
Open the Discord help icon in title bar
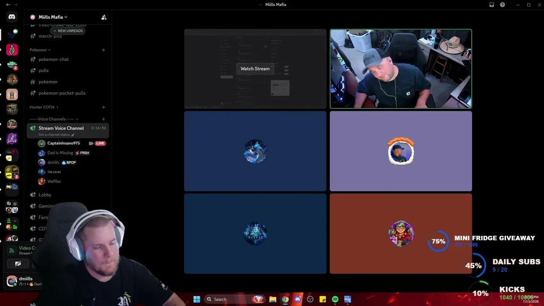point(502,5)
